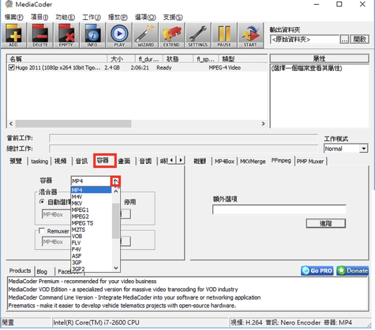This screenshot has width=375, height=330.
Task: Choose M2TS in the container list
Action: [91, 230]
